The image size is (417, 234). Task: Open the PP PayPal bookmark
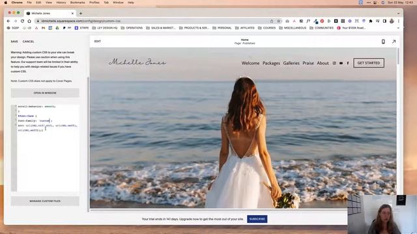pos(67,28)
